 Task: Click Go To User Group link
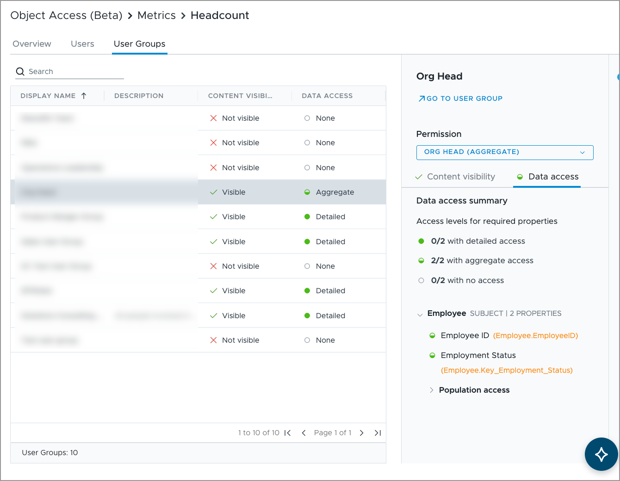pos(460,99)
